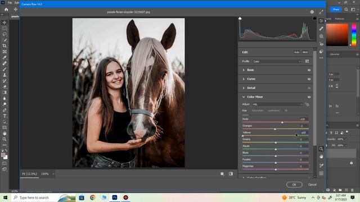Switch to the Saturation tab

(x=258, y=111)
